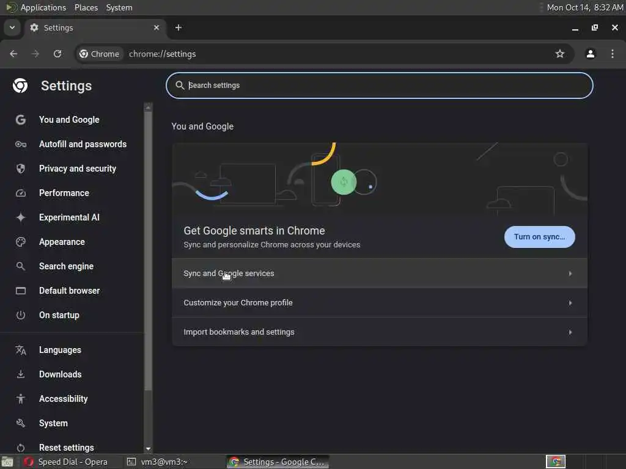Viewport: 626px width, 469px height.
Task: Open Accessibility settings
Action: point(63,399)
